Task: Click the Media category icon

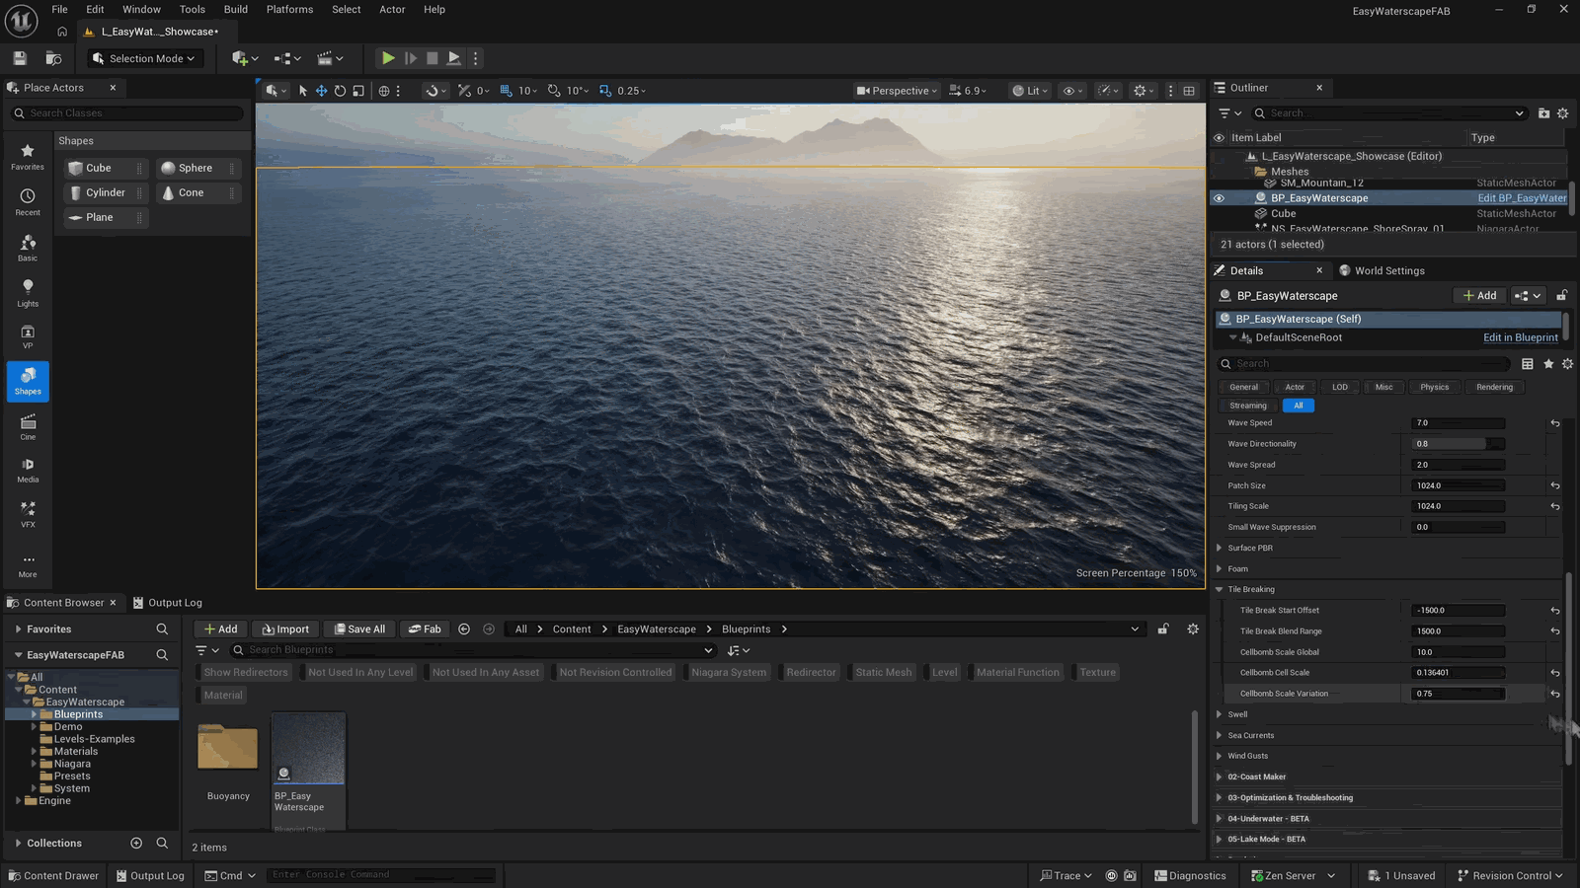Action: click(x=28, y=471)
